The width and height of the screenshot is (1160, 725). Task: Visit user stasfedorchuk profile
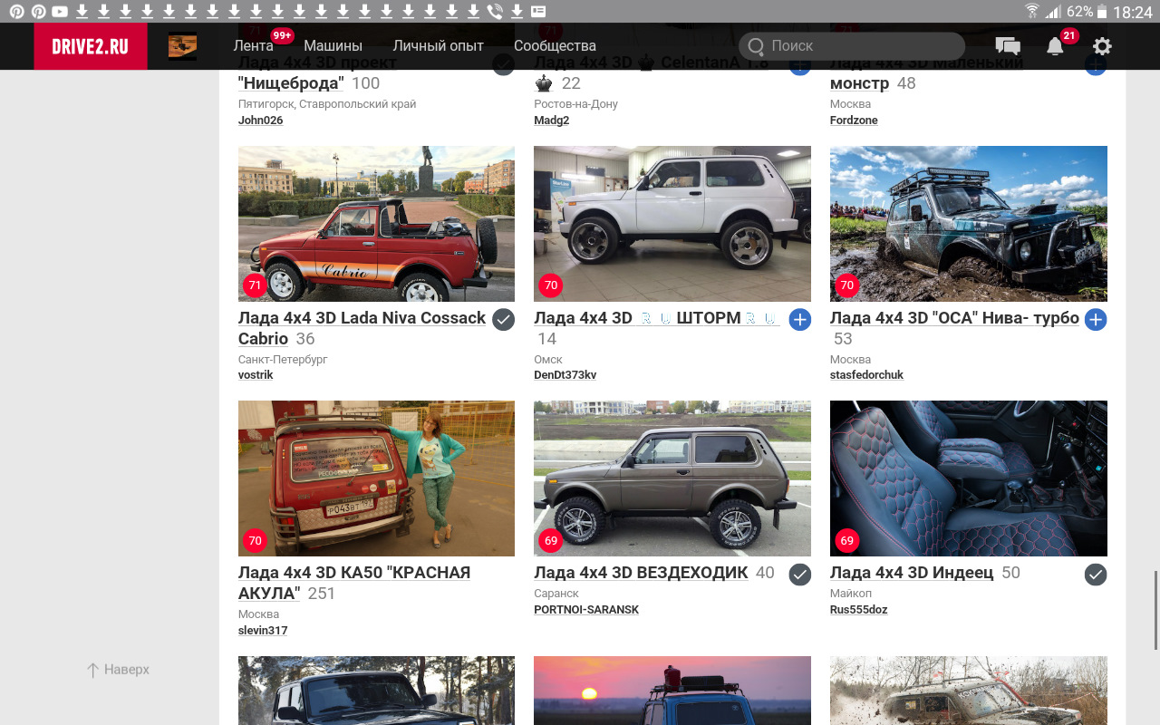(866, 375)
